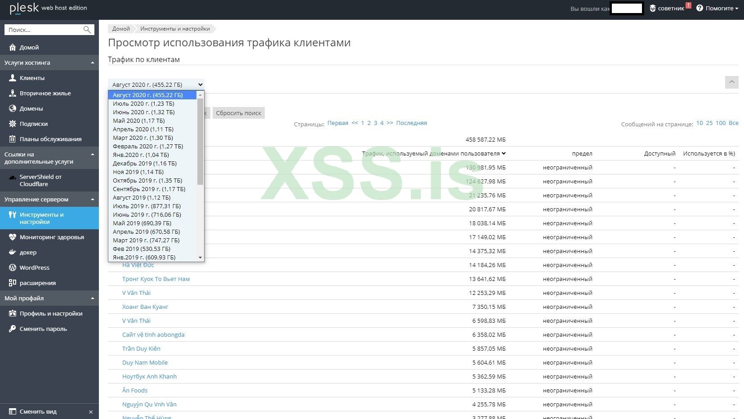Viewport: 744px width, 419px height.
Task: Launch докер whale icon
Action: pyautogui.click(x=12, y=252)
